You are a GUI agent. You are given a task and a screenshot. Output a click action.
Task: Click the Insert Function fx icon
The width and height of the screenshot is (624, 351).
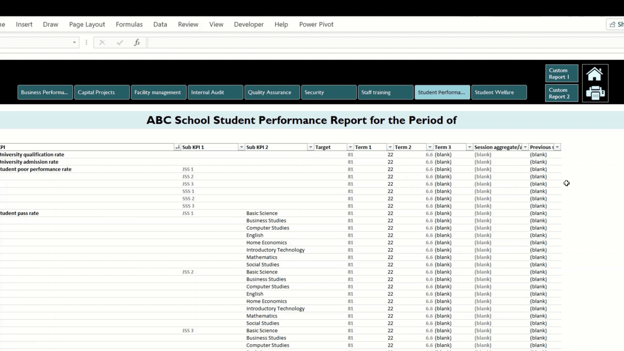pos(137,43)
